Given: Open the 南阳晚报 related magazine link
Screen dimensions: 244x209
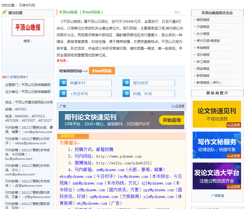Looking at the screenshot, I should click(203, 20).
